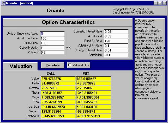Select put Rho value -839.0455262
The width and height of the screenshot is (168, 123).
pyautogui.click(x=93, y=102)
